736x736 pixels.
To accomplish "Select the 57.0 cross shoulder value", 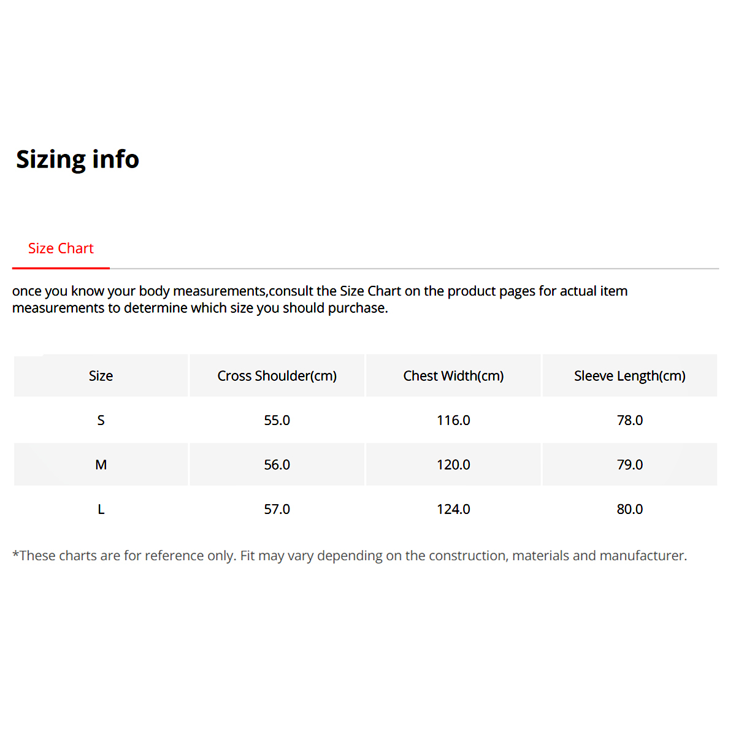I will click(x=277, y=509).
